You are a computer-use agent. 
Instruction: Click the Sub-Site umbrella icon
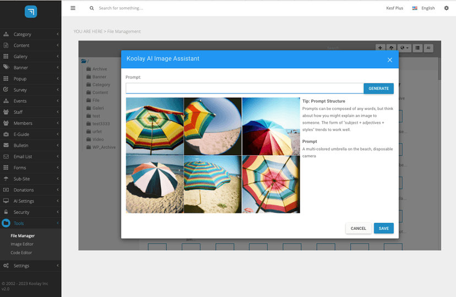tap(6, 179)
